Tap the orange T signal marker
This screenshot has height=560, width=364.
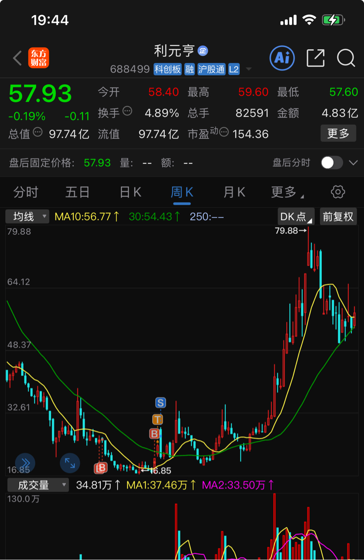[x=158, y=419]
